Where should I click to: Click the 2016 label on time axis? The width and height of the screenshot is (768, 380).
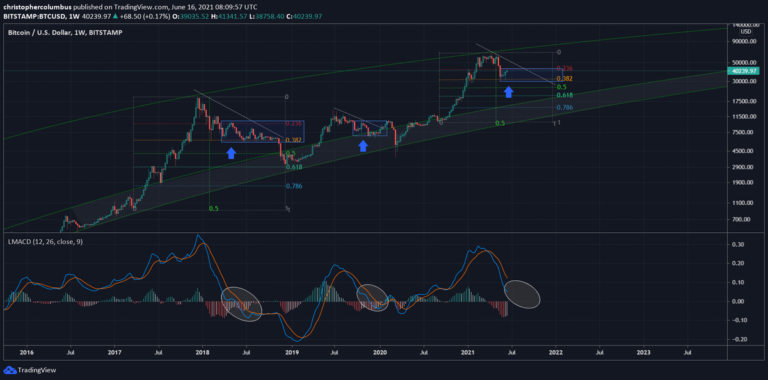26,352
